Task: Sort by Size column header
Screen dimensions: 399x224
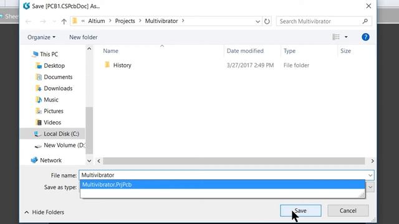Action: click(x=345, y=51)
